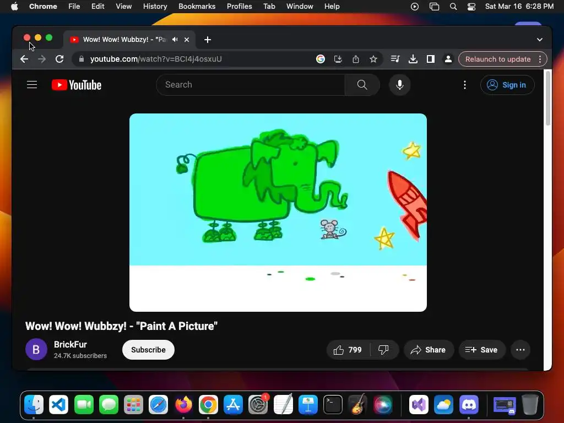564x423 pixels.
Task: Click Now Playing icon in menu bar
Action: pos(414,7)
